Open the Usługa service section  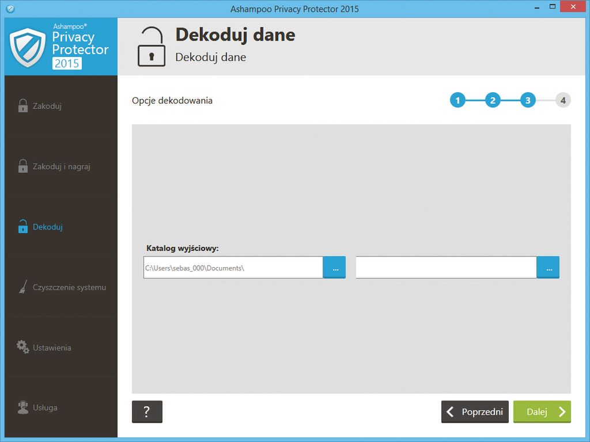pyautogui.click(x=61, y=407)
